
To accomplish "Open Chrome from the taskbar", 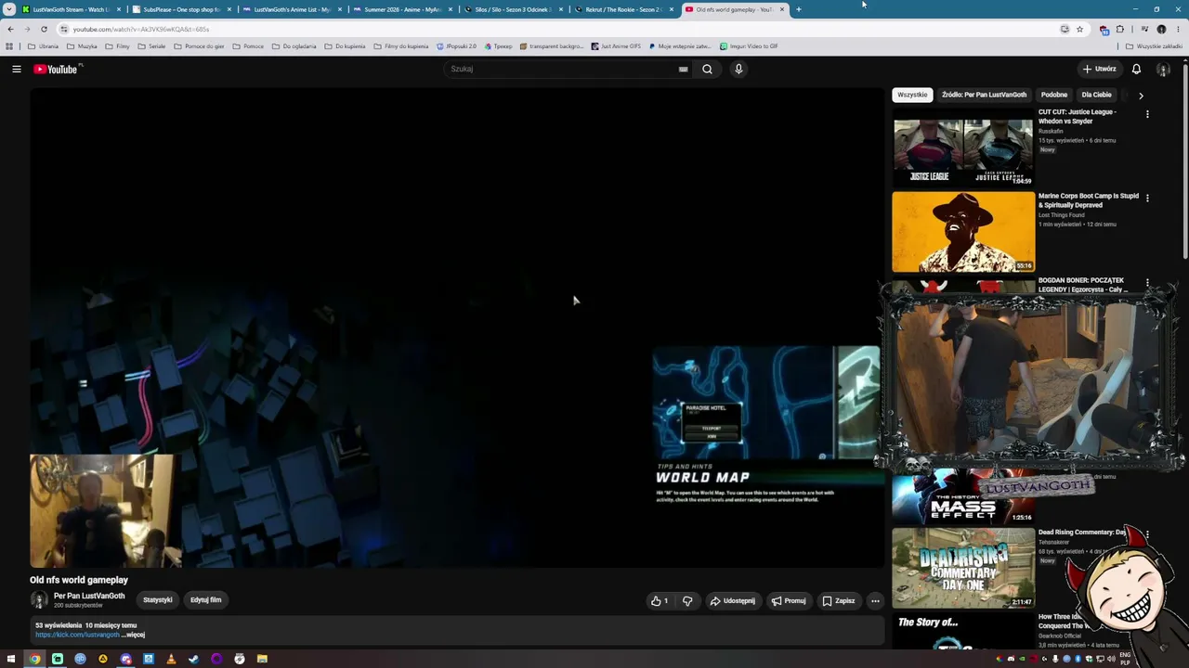I will click(34, 659).
